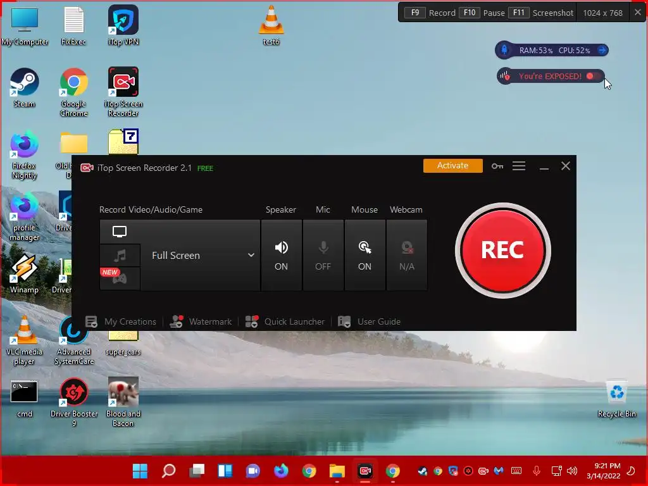Image resolution: width=648 pixels, height=486 pixels.
Task: Open the My Computer desktop icon
Action: [25, 25]
